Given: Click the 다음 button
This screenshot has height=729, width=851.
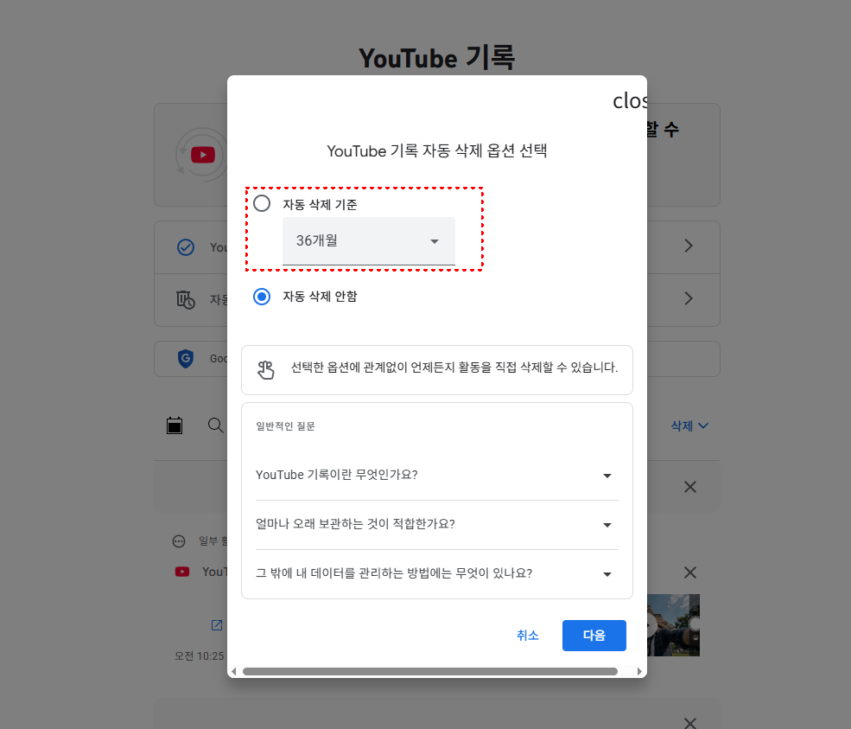Looking at the screenshot, I should click(x=594, y=636).
